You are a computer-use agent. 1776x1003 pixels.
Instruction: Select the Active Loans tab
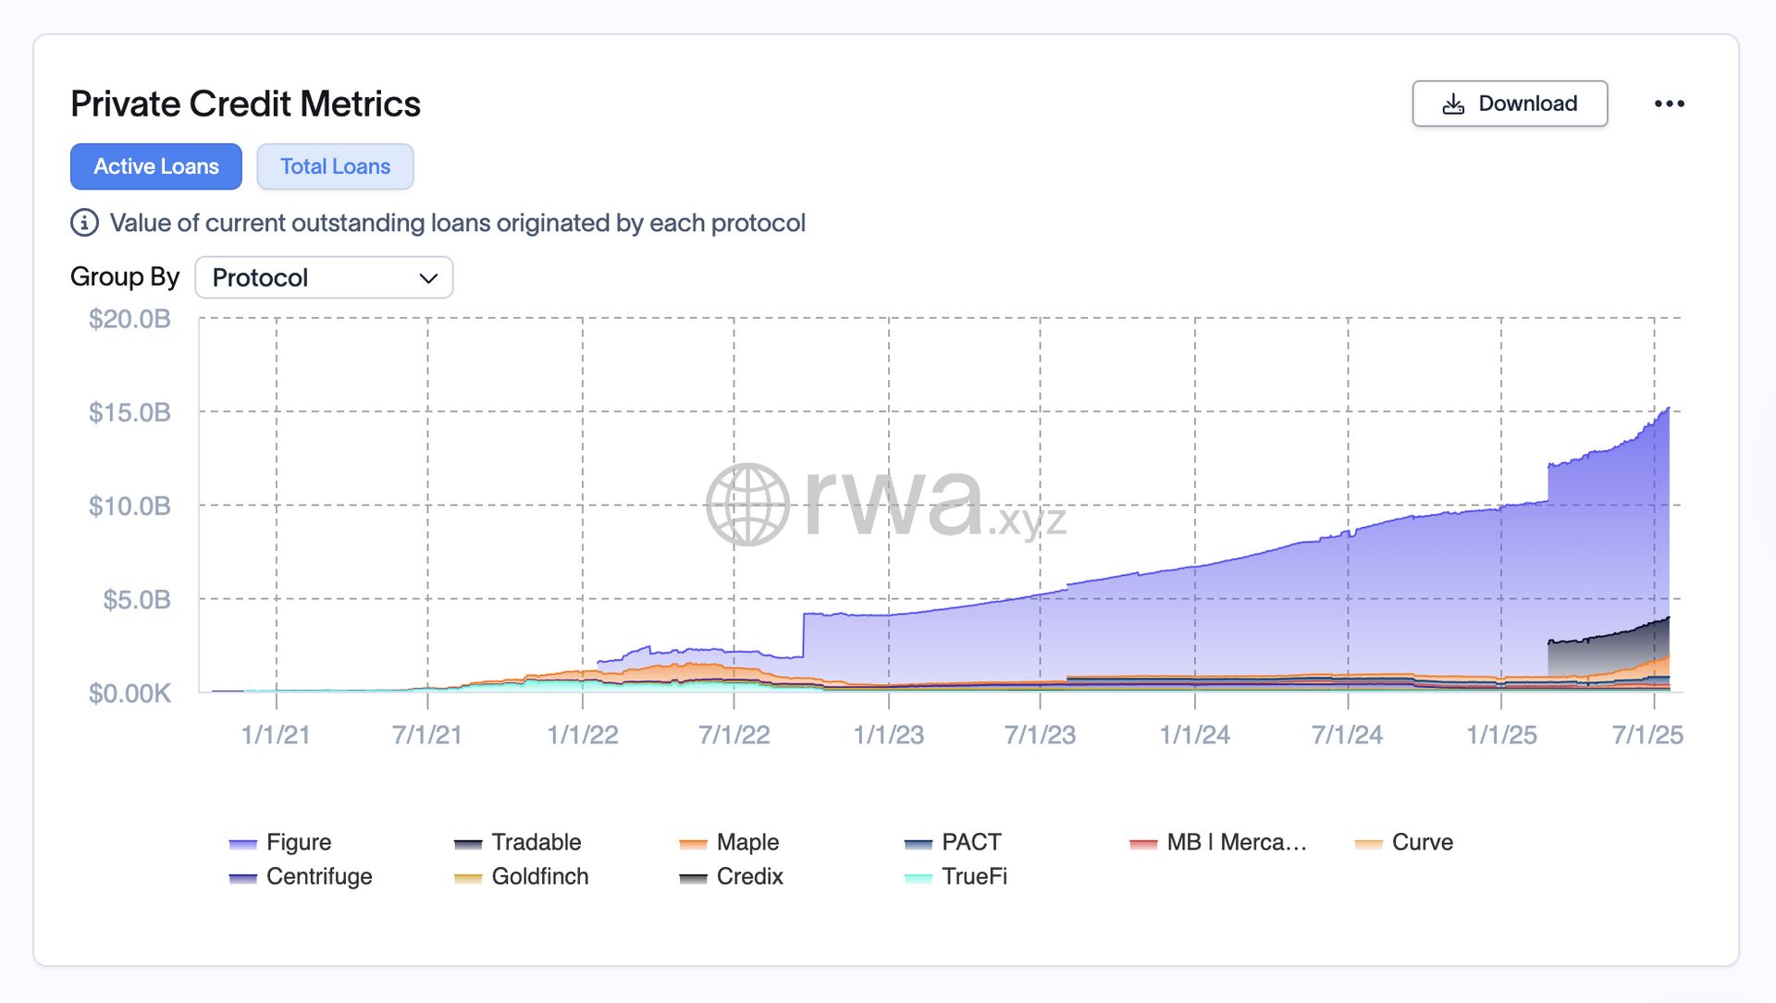click(x=156, y=166)
